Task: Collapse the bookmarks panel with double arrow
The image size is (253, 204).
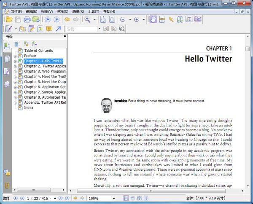Action: [65, 37]
